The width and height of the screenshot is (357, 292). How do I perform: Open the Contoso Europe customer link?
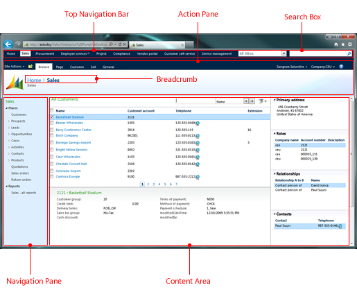point(68,177)
